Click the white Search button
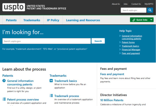156x106 pixels. click(x=98, y=41)
